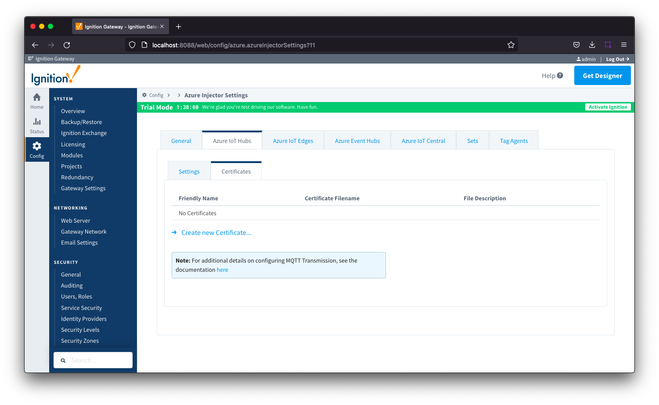Open a new browser tab
Viewport: 659px width, 405px height.
178,27
